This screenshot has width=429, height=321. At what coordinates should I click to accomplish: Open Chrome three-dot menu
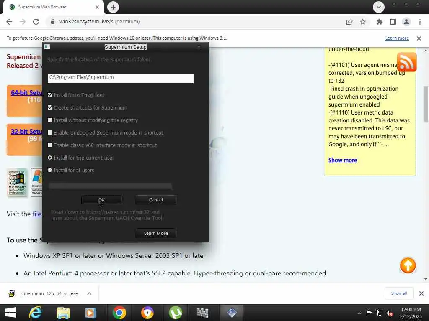[420, 22]
